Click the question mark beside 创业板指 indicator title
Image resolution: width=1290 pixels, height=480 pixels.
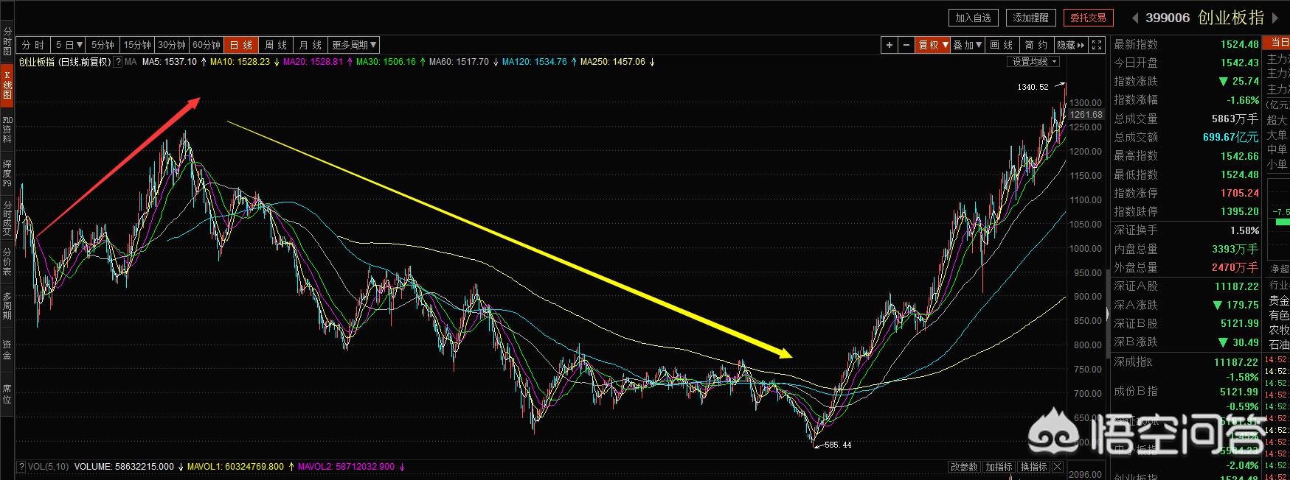pyautogui.click(x=119, y=62)
